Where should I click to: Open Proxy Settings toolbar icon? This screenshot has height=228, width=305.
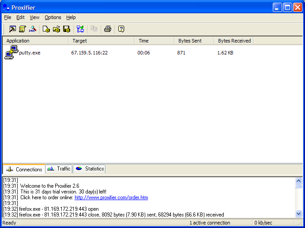coord(13,29)
